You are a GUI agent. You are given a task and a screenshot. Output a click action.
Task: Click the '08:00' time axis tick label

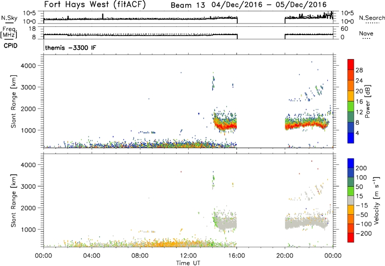pos(140,256)
